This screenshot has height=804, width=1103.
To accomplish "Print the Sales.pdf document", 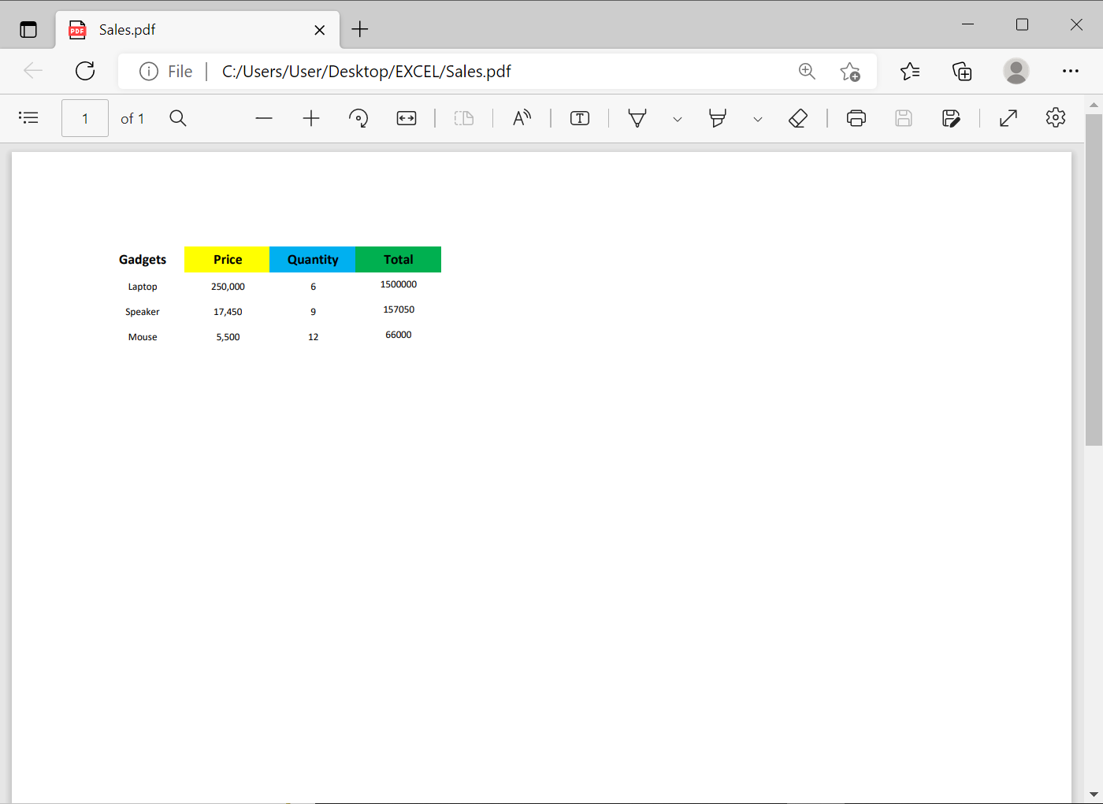I will pos(856,118).
